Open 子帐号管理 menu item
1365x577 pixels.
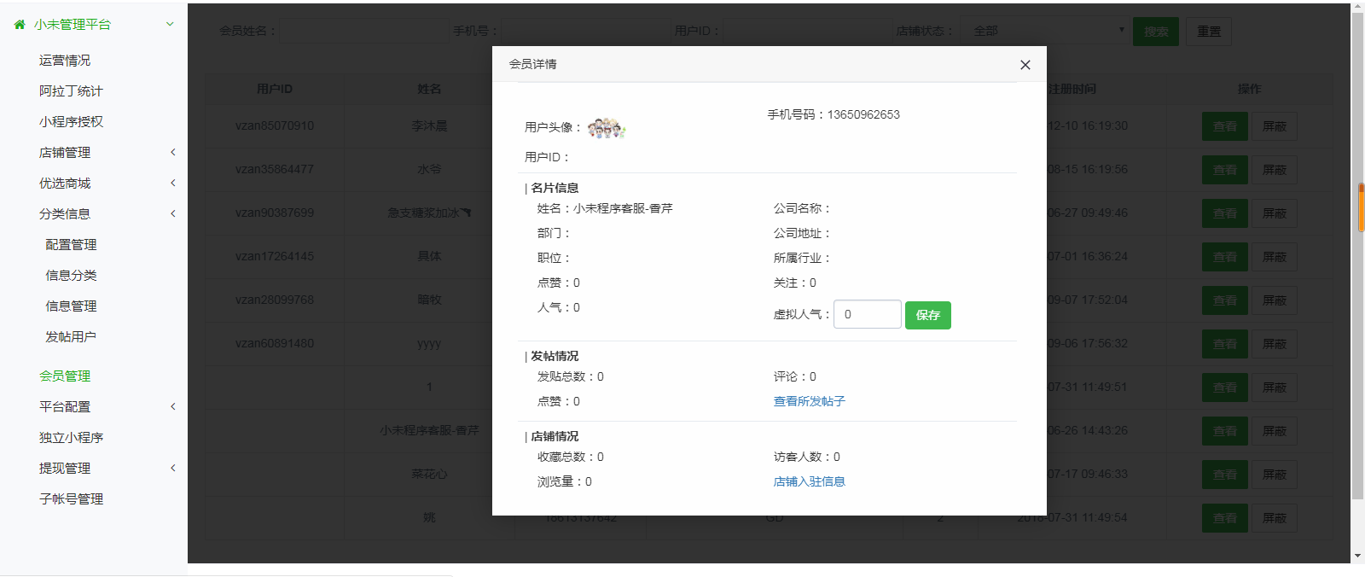coord(71,499)
